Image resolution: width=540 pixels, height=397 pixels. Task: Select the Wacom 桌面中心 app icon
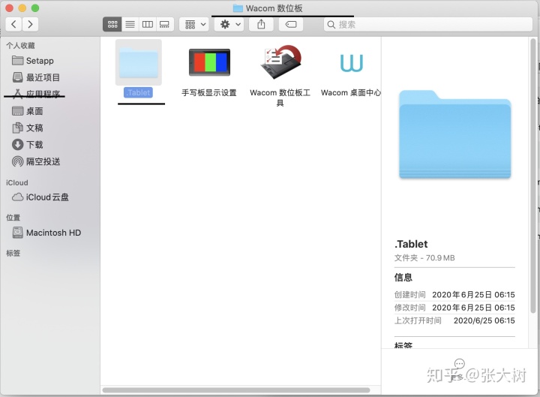351,63
